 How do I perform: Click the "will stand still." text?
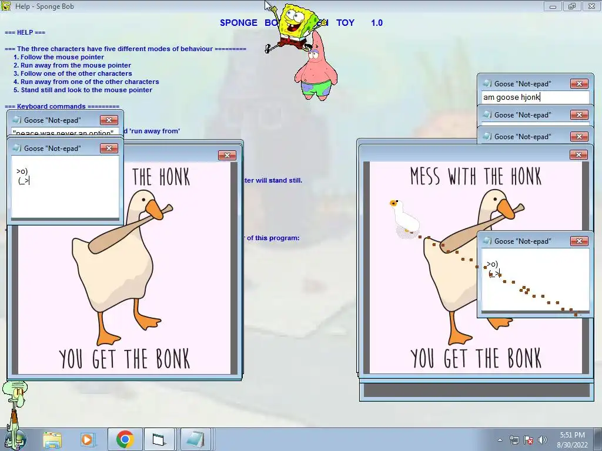[279, 180]
